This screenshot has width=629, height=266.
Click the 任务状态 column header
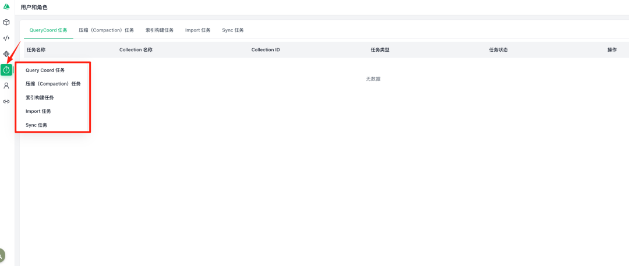pyautogui.click(x=498, y=50)
